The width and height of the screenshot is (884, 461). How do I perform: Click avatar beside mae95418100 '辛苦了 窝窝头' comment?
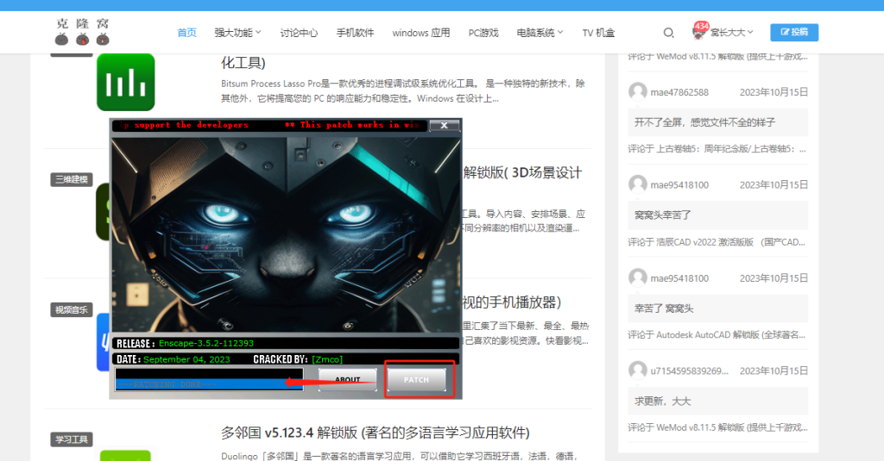(x=638, y=278)
